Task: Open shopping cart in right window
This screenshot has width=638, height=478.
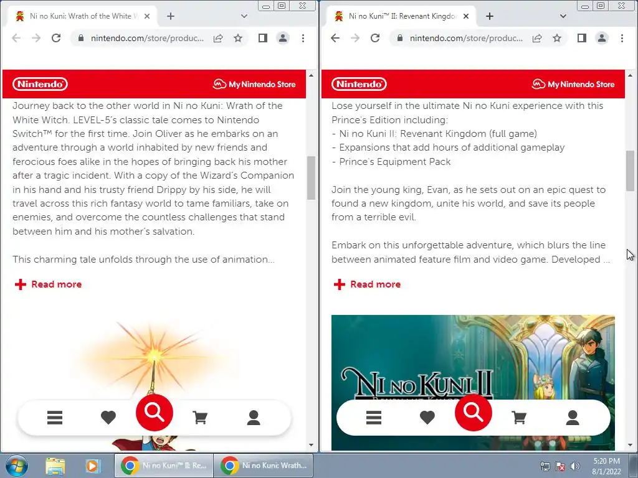Action: 519,418
